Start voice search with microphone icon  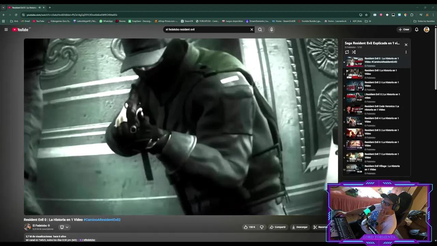[x=271, y=29]
